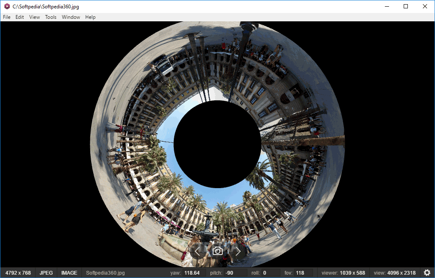Click the viewer size 1039 x 588
Screen dimensions: 435x278
point(352,273)
